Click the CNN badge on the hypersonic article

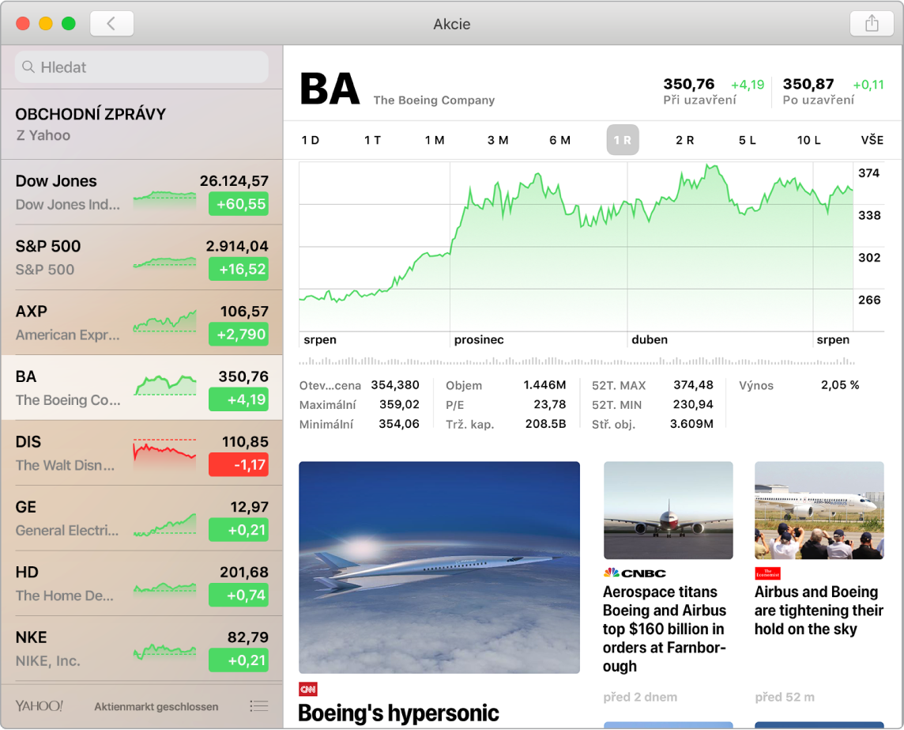coord(307,687)
